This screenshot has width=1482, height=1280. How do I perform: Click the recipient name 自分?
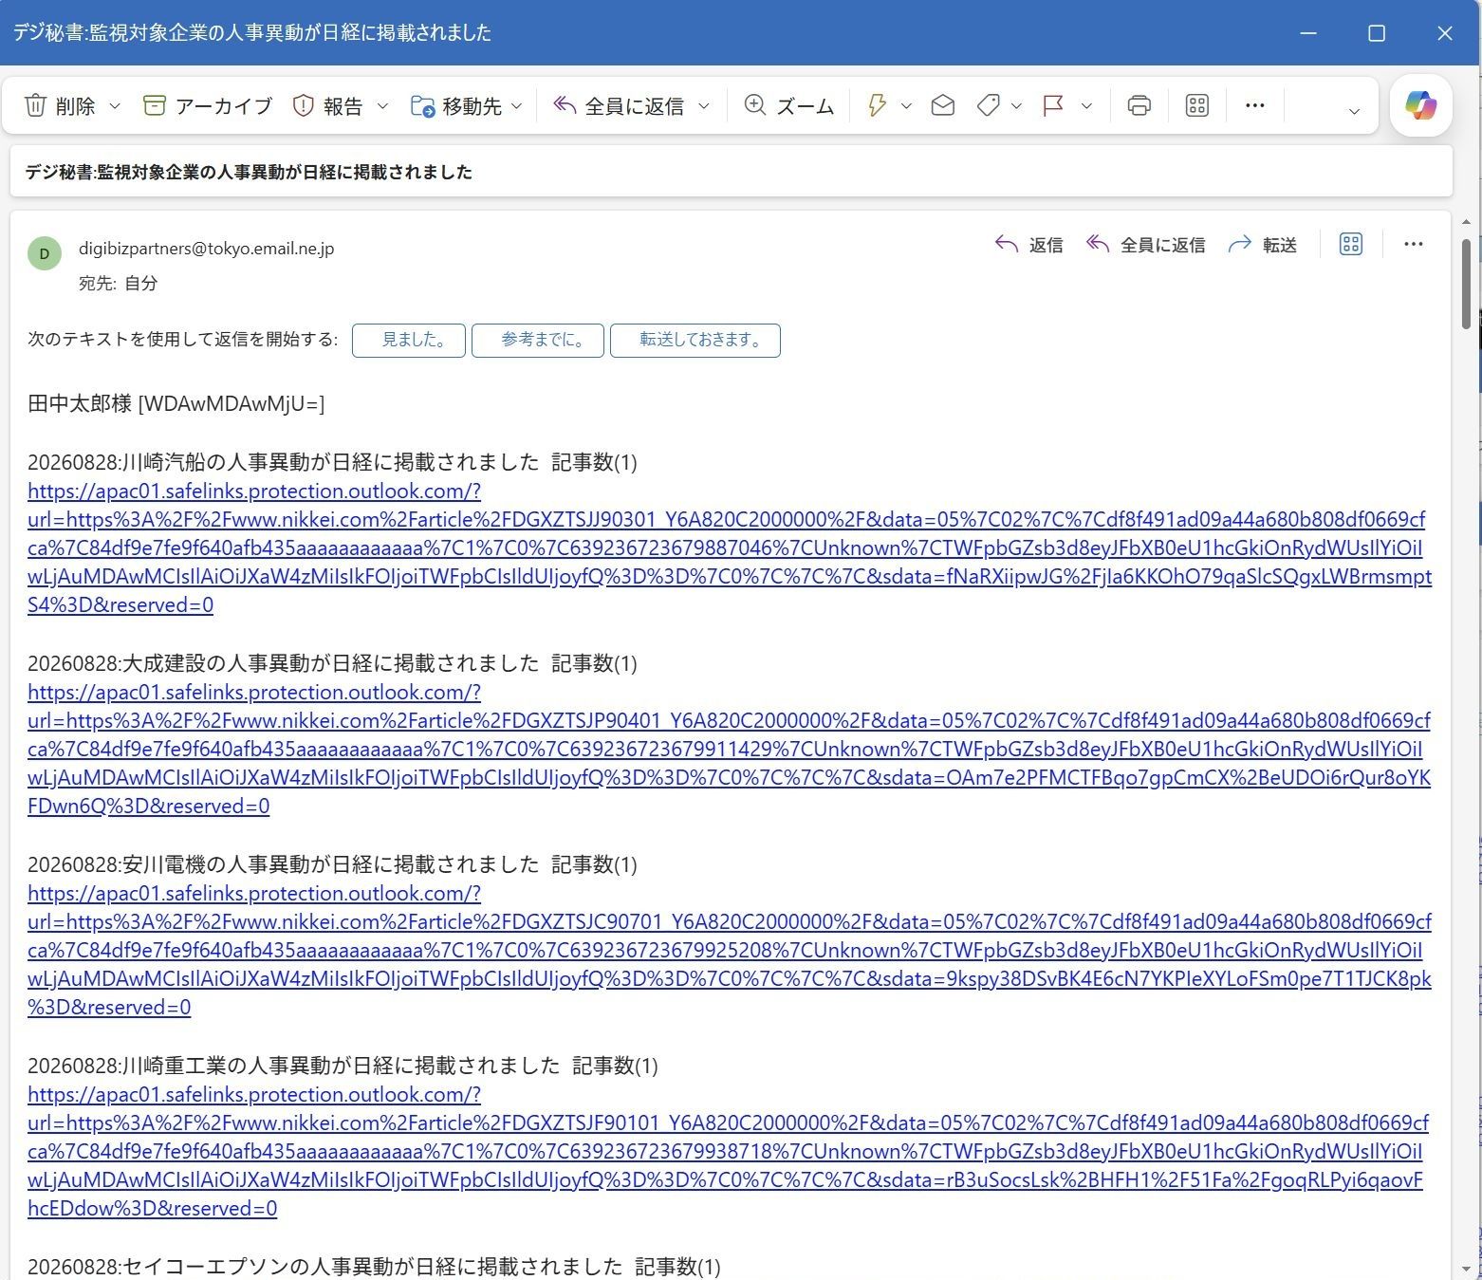(141, 283)
